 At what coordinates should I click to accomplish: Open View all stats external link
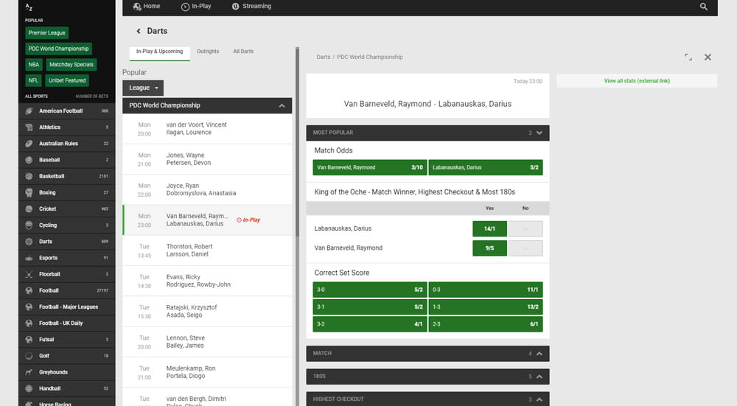(x=637, y=81)
